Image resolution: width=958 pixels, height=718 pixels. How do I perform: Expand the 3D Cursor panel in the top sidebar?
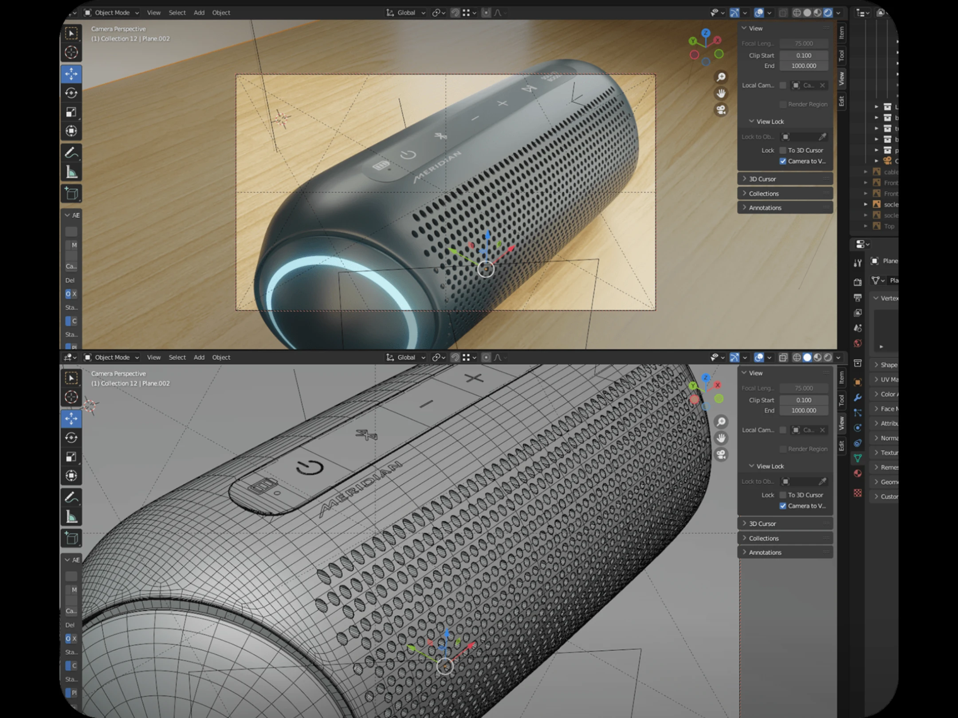[x=762, y=179]
